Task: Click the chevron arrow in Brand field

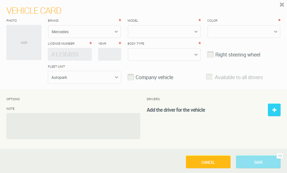Action: tap(116, 32)
